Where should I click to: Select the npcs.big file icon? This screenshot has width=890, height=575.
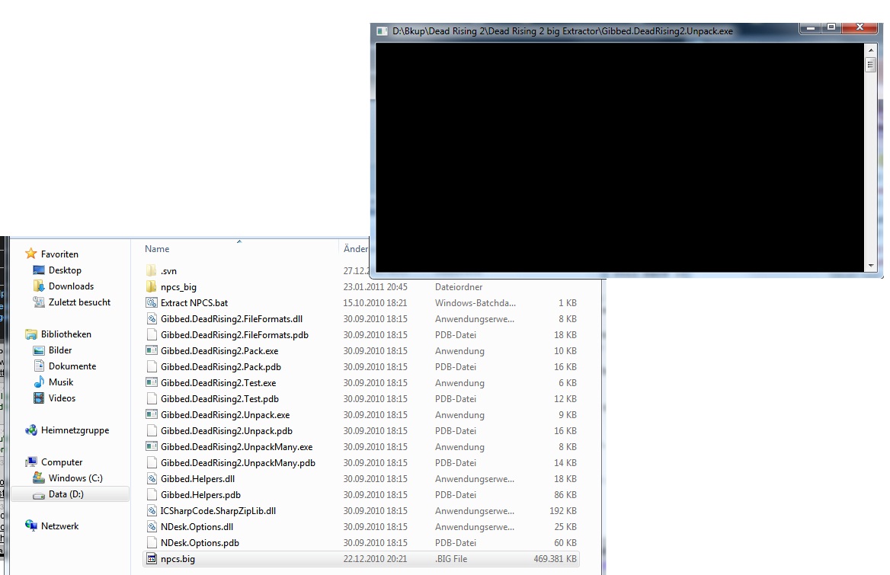(151, 558)
